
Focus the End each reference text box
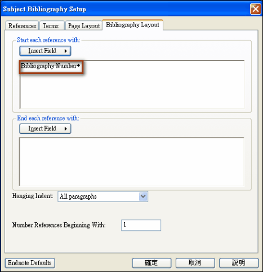pos(132,162)
